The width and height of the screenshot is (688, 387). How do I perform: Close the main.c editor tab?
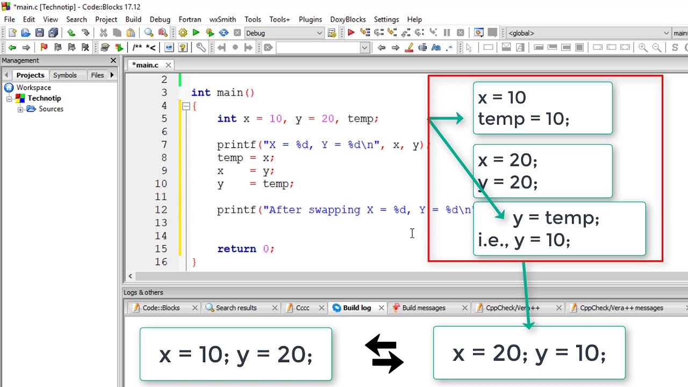coord(168,65)
